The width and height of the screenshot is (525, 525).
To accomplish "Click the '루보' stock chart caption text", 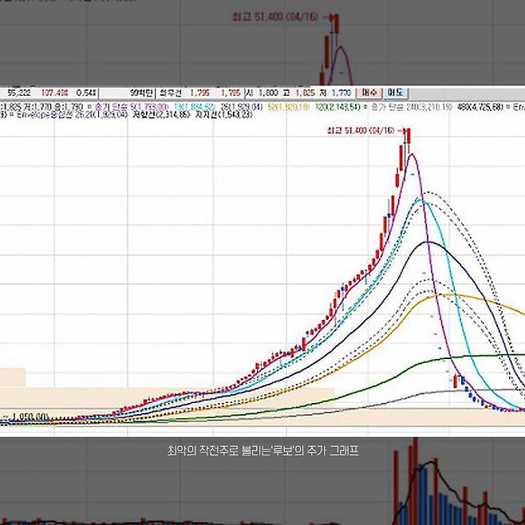I will 262,452.
